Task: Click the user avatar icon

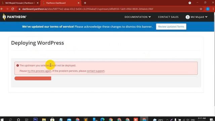Action: point(187,17)
